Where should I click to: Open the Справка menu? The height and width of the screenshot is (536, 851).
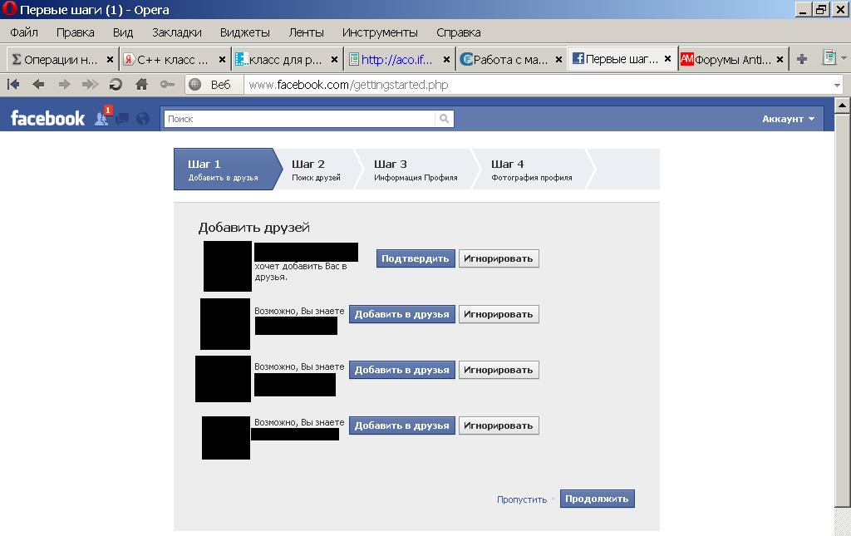point(459,32)
